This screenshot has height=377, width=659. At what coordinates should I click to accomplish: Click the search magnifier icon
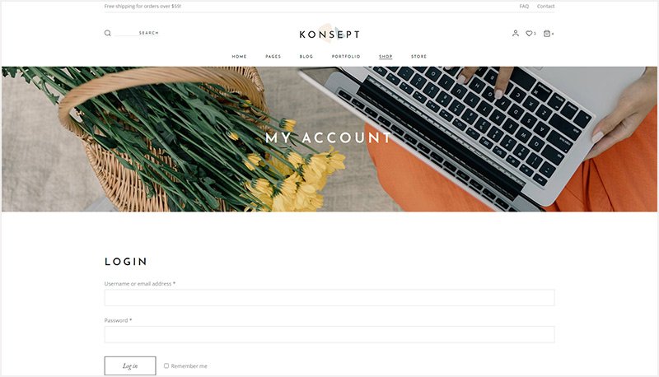pyautogui.click(x=108, y=33)
